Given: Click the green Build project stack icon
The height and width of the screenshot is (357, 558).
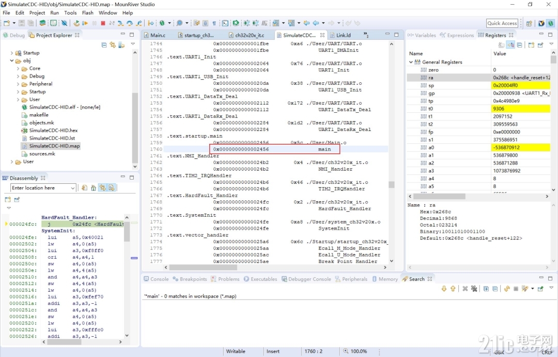Looking at the screenshot, I should coord(43,23).
